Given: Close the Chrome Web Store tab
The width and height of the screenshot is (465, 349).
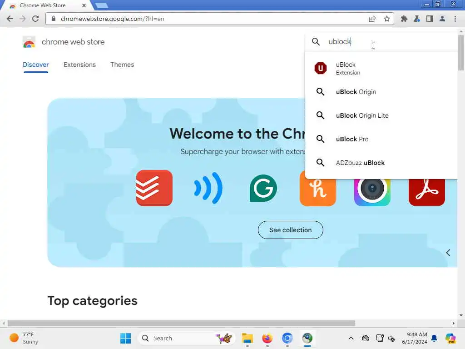Looking at the screenshot, I should coord(84,5).
